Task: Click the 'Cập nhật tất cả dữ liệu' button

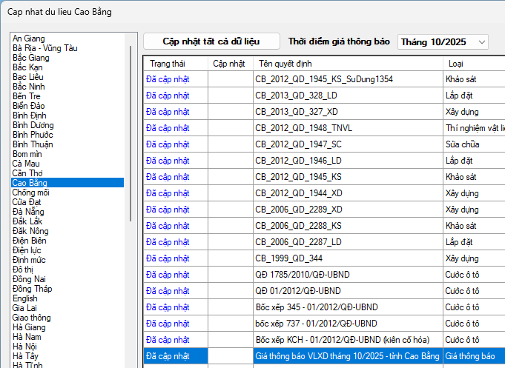Action: click(x=211, y=41)
